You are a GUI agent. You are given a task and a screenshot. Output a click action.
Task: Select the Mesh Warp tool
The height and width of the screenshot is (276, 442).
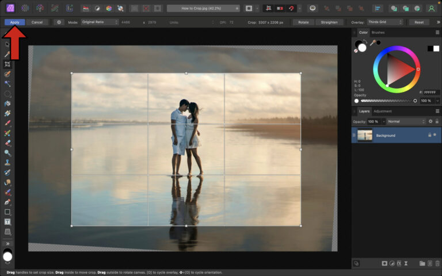[x=7, y=232]
